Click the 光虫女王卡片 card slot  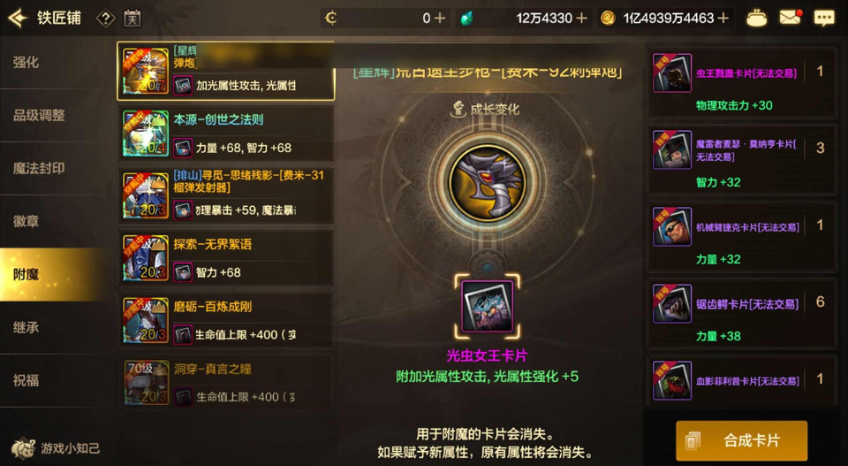[x=488, y=306]
